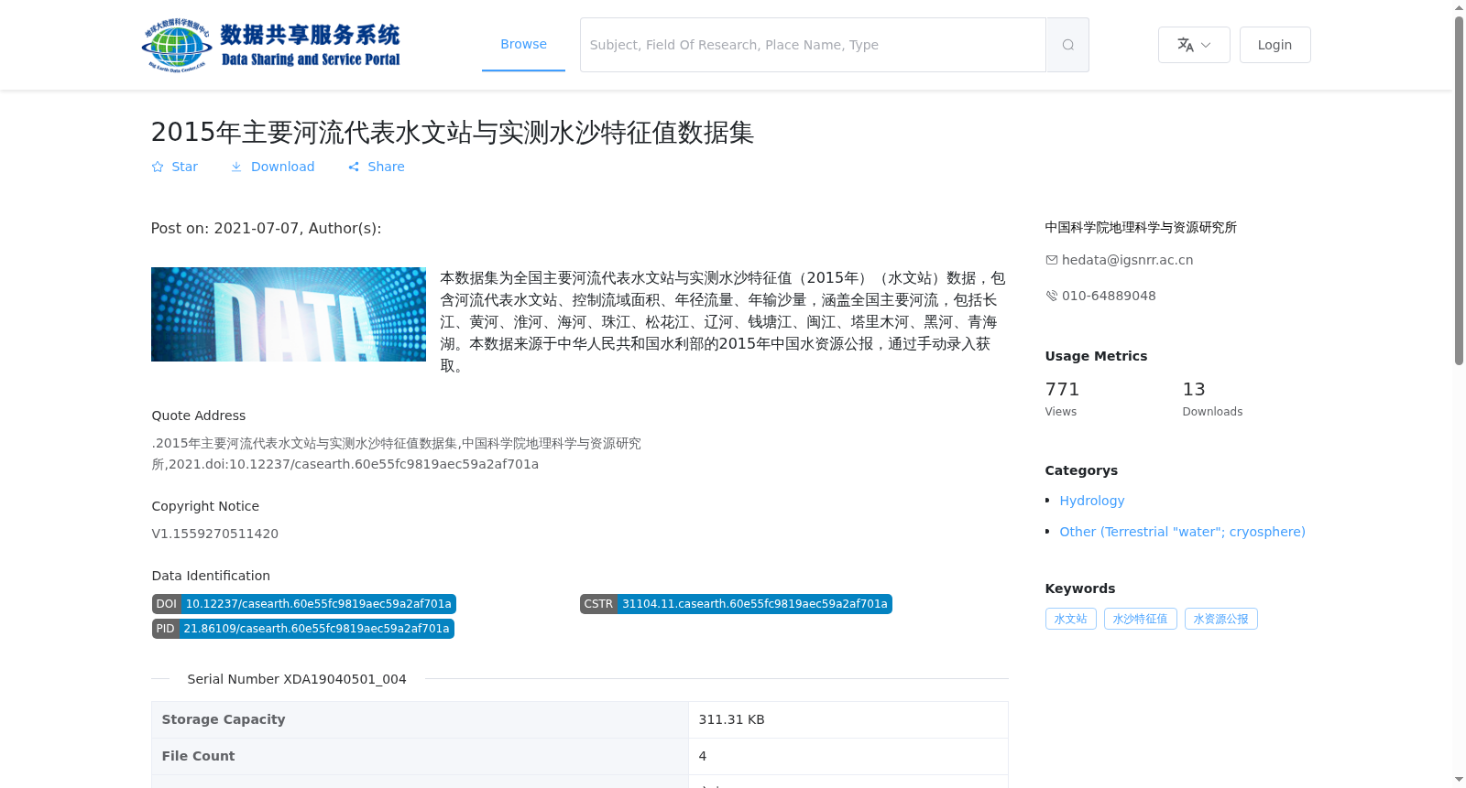Select the 水资源公报 keyword tag
This screenshot has width=1466, height=788.
click(x=1220, y=619)
